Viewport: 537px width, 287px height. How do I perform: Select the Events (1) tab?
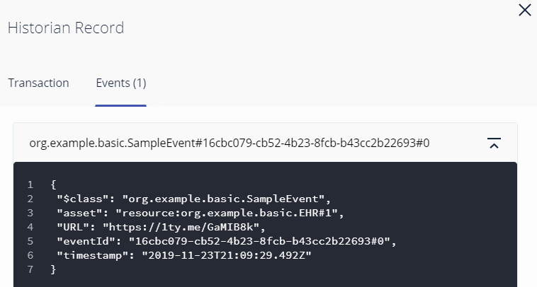coord(121,83)
